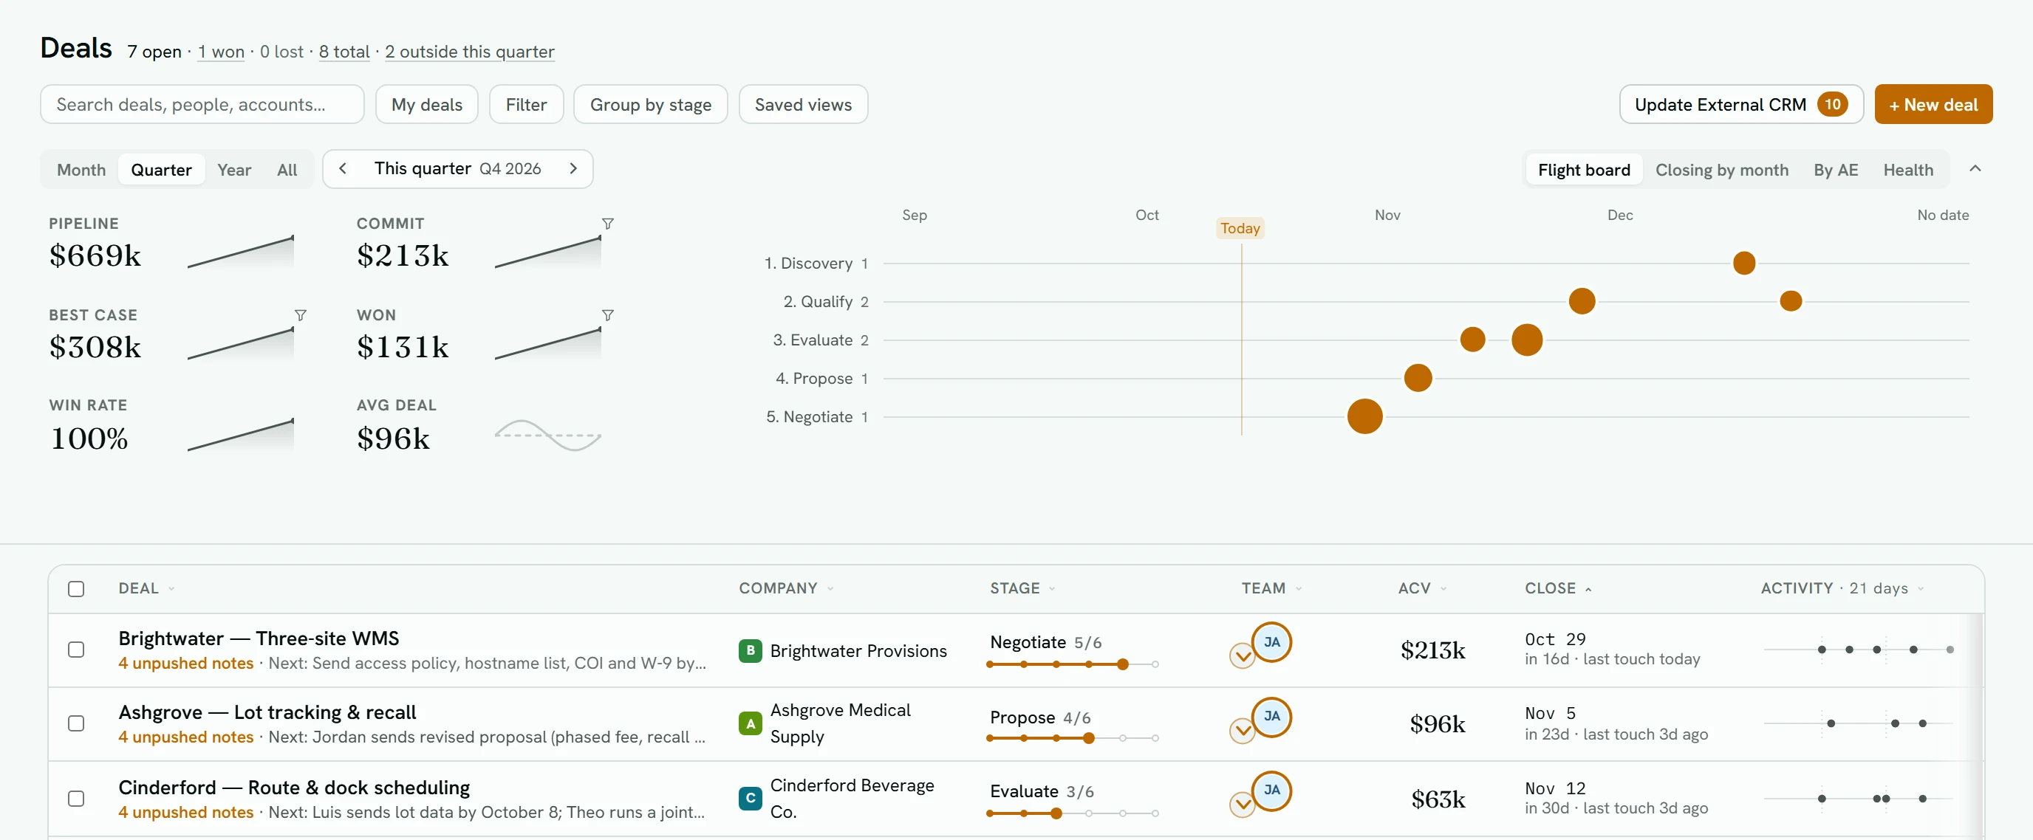The image size is (2033, 840).
Task: Expand team chevron on the Cinderford row
Action: pos(1243,805)
